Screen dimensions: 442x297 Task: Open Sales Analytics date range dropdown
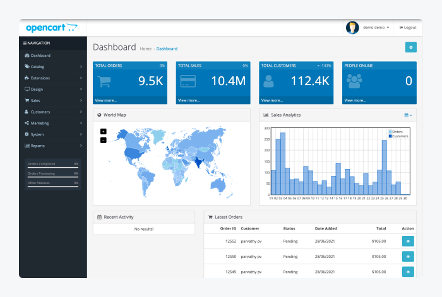(407, 115)
